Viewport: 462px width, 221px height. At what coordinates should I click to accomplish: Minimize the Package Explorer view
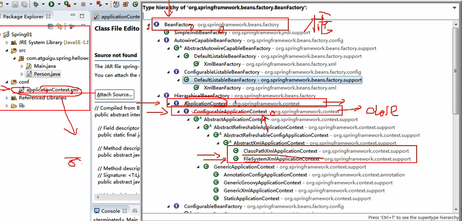point(73,15)
